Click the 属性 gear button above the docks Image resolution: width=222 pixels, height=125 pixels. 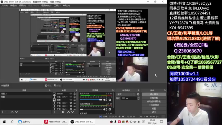48,86
